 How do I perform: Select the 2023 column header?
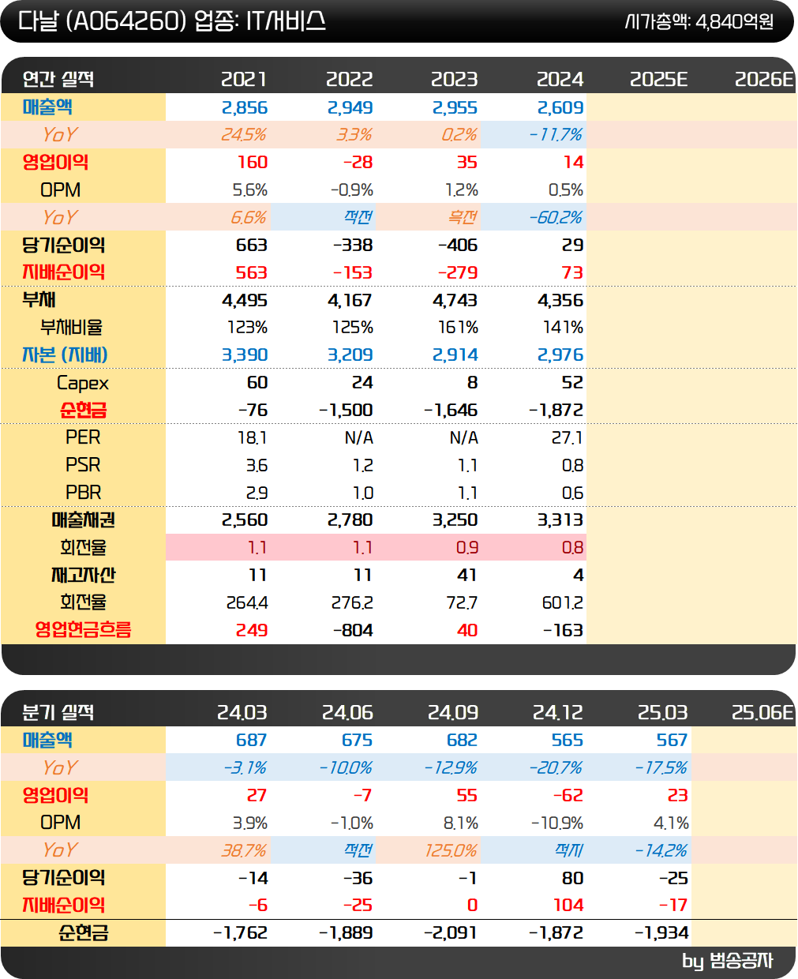[454, 79]
